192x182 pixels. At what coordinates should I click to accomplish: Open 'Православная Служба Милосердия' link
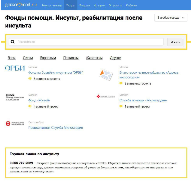pos(56,128)
